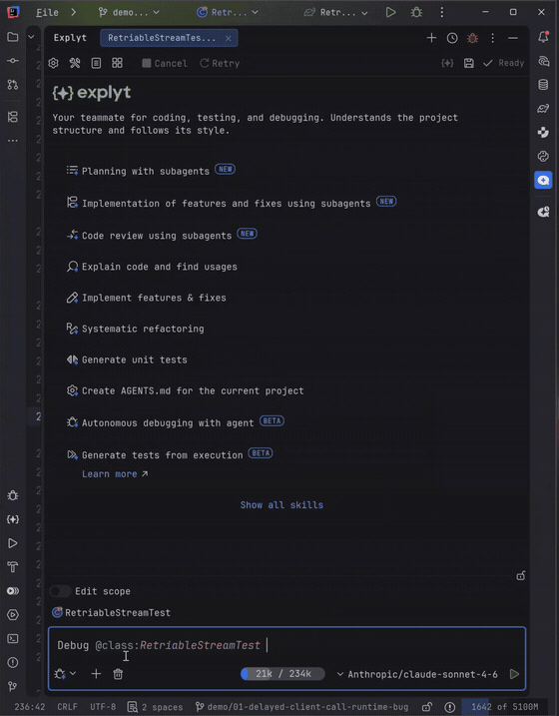This screenshot has height=716, width=559.
Task: Open the grid view icon in Explyt toolbar
Action: coord(117,63)
